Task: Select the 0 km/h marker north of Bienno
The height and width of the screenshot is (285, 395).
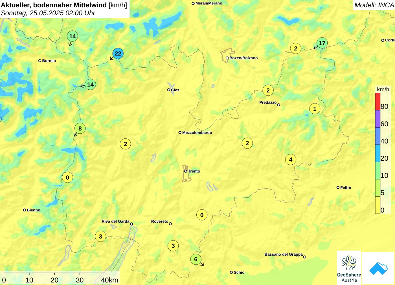Action: point(67,178)
